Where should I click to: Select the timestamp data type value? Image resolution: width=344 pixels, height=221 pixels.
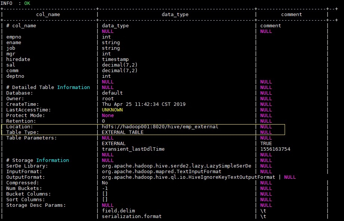115,59
